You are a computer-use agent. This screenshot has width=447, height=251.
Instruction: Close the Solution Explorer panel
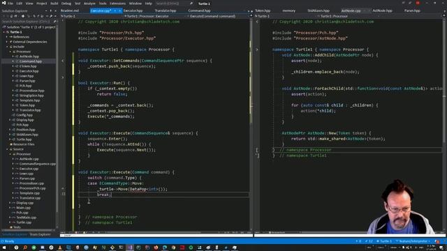click(x=55, y=11)
